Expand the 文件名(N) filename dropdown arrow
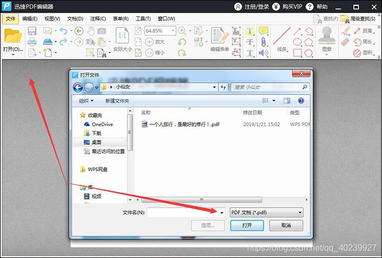 pos(222,213)
